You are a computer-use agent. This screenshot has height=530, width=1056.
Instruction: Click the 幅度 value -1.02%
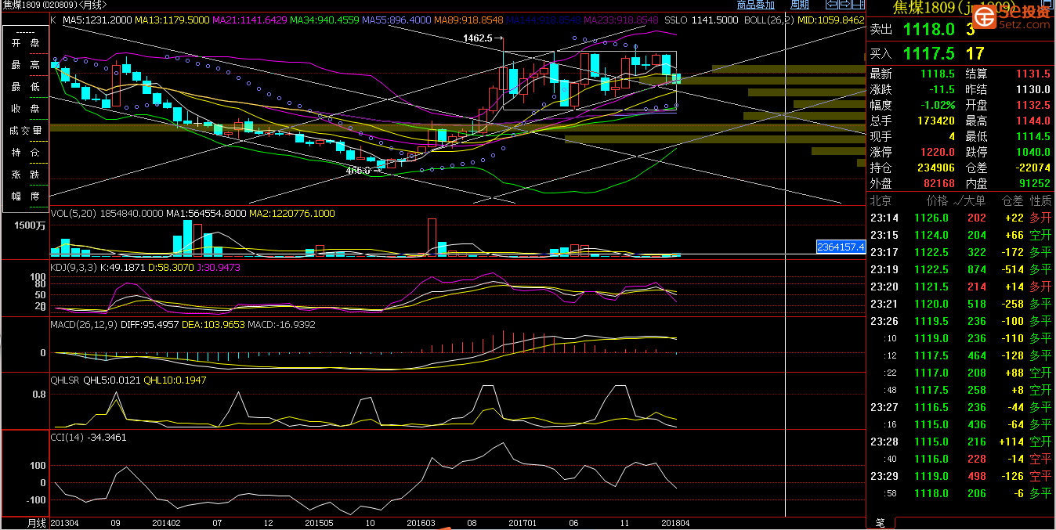tap(937, 105)
